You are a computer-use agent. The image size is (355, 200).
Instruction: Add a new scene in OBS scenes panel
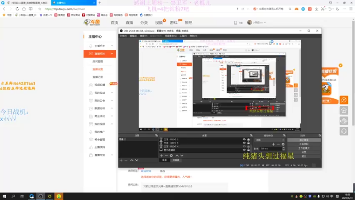coord(121,160)
